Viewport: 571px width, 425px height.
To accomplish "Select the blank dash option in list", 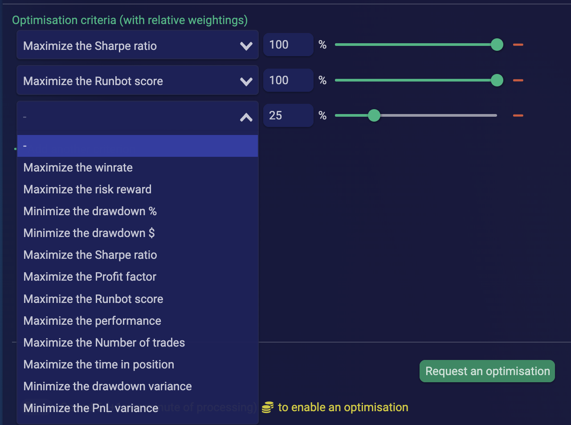I will pyautogui.click(x=137, y=146).
